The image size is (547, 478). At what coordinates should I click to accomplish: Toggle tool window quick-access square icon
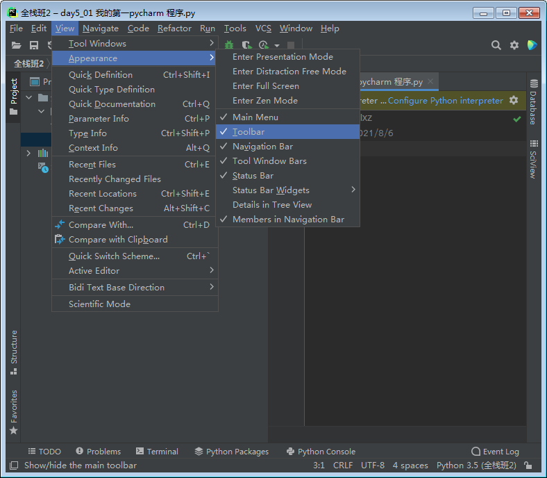[14, 465]
